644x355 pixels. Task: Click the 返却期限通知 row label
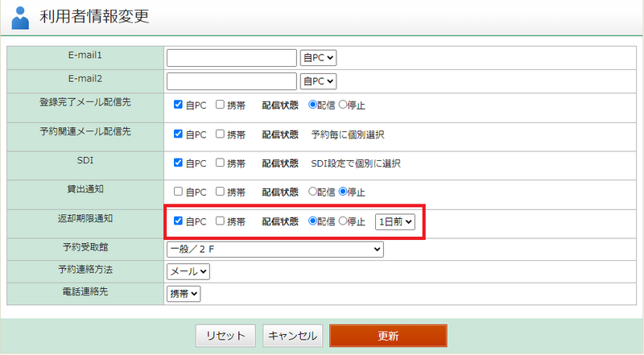[x=85, y=219]
